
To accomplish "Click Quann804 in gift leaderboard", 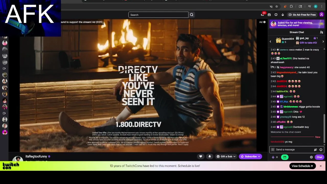I will point(288,39).
